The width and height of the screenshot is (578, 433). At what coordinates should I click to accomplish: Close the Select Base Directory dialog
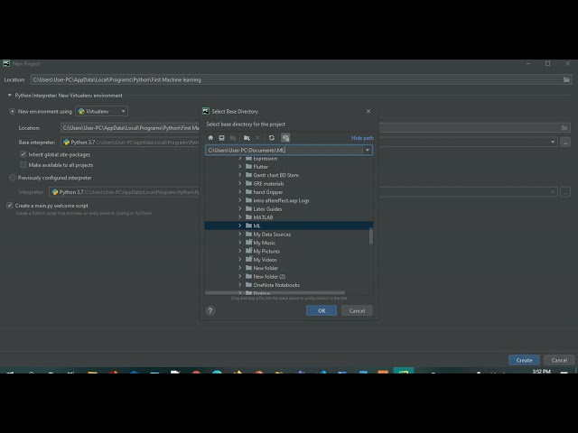(368, 111)
